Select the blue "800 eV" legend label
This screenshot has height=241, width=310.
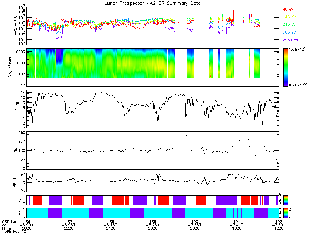tap(289, 32)
